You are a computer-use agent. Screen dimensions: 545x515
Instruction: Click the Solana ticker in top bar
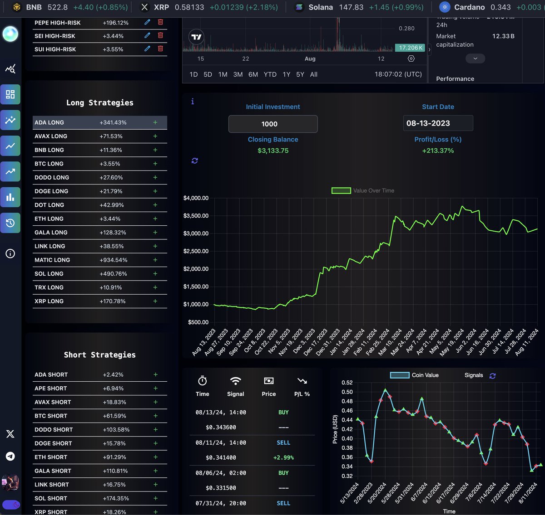pyautogui.click(x=358, y=7)
